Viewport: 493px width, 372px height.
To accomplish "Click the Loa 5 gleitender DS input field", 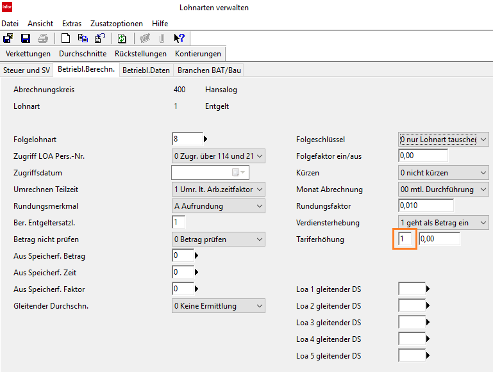I will [412, 355].
